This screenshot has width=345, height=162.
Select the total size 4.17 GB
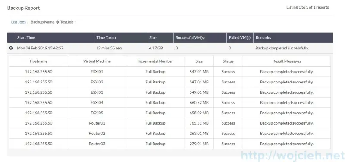156,48
